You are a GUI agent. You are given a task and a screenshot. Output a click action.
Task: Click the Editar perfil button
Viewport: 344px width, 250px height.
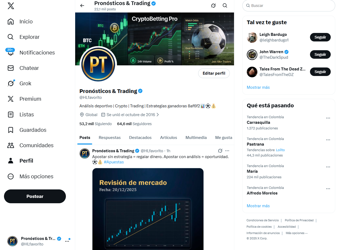[214, 73]
